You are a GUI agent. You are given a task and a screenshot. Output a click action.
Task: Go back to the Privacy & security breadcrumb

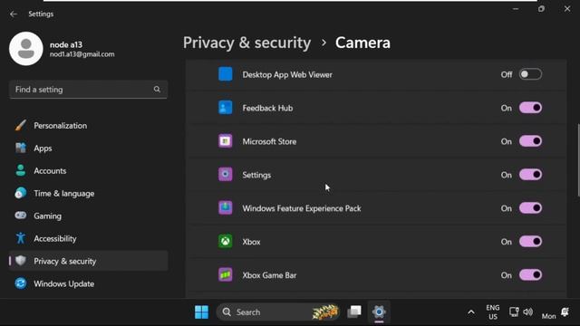coord(246,43)
